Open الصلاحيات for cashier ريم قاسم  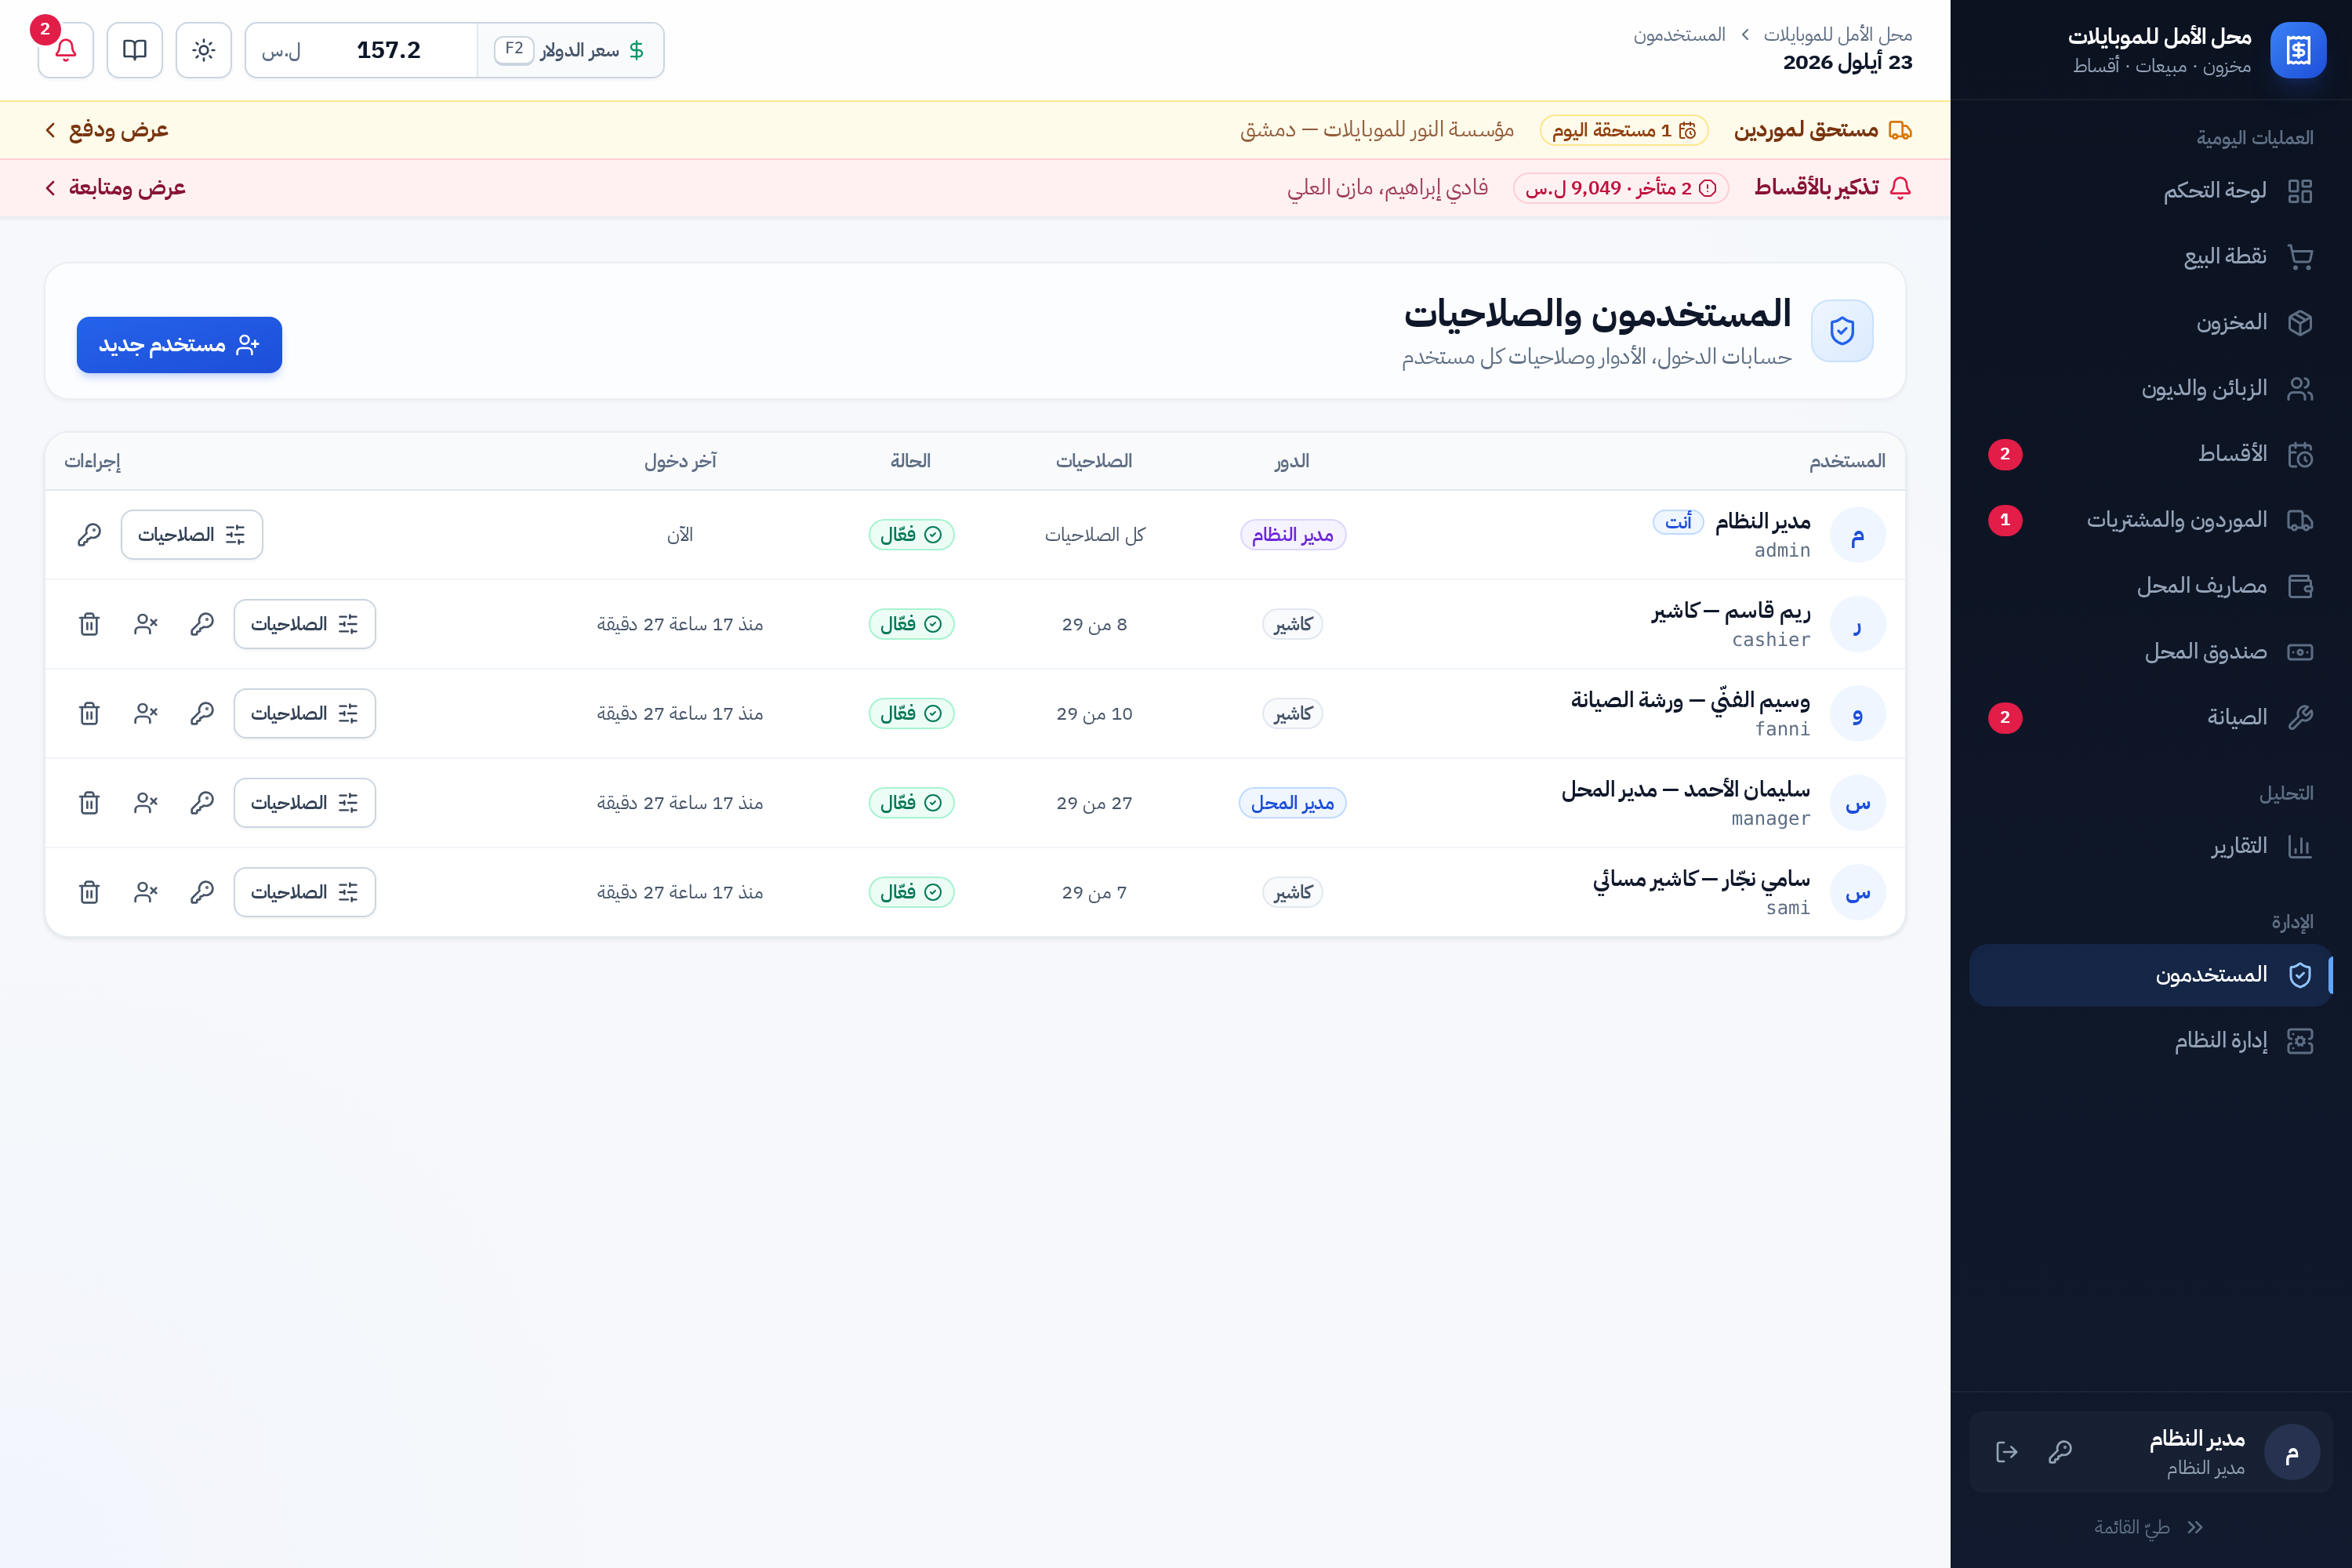(x=305, y=624)
